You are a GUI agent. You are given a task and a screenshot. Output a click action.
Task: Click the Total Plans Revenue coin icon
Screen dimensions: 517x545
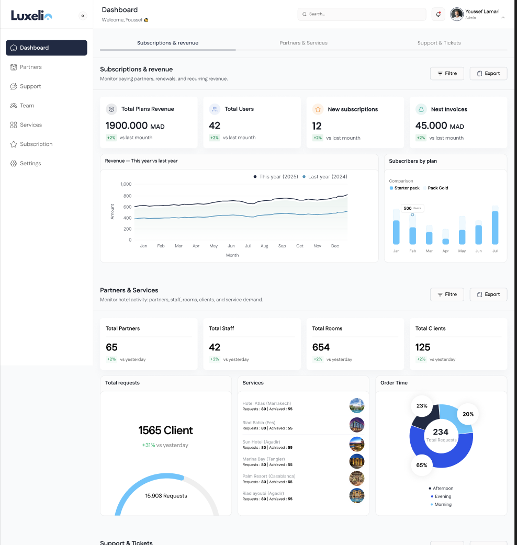111,109
